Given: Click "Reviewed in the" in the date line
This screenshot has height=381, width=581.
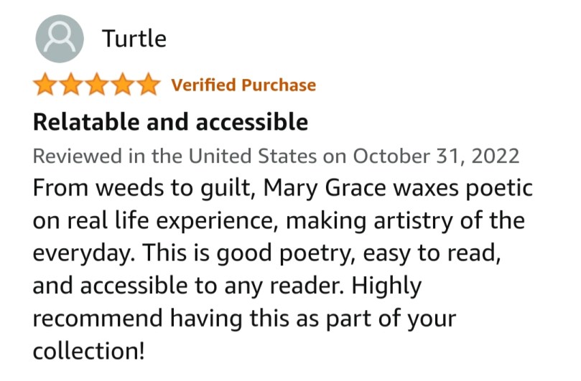Looking at the screenshot, I should pos(109,156).
